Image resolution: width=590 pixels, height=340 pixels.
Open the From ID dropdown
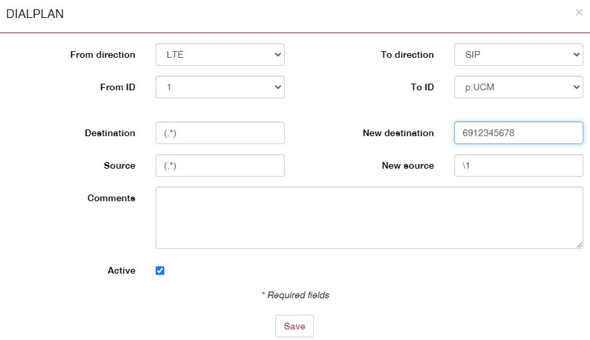[220, 87]
